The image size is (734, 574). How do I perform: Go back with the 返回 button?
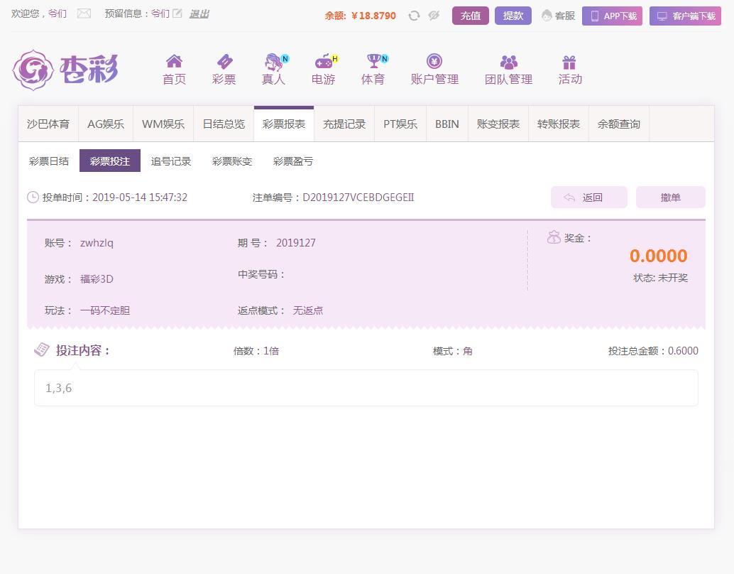pos(588,197)
